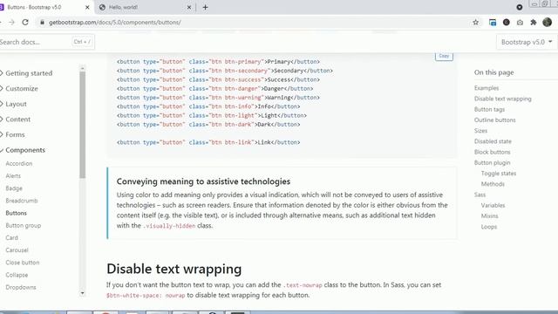
Task: Jump to Variables subsection
Action: click(x=493, y=206)
